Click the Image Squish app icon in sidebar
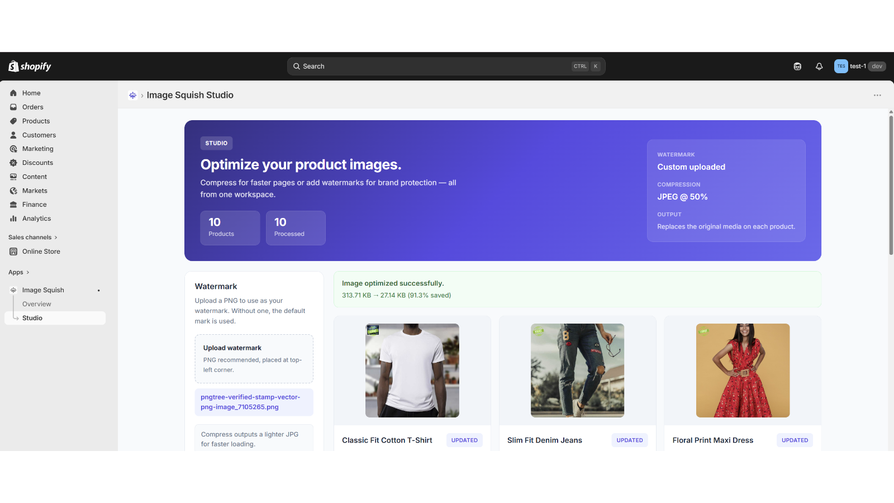 click(13, 290)
